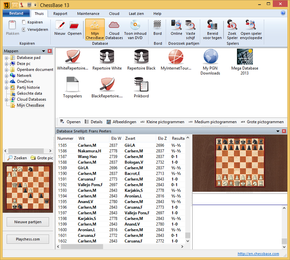Click the Verwijderen delete icon

pos(24,29)
